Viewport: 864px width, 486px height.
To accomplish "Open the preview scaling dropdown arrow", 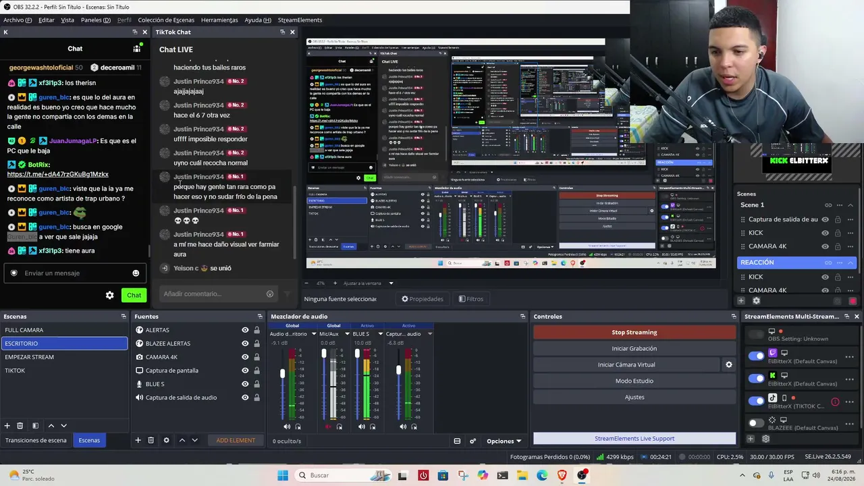I will click(391, 283).
